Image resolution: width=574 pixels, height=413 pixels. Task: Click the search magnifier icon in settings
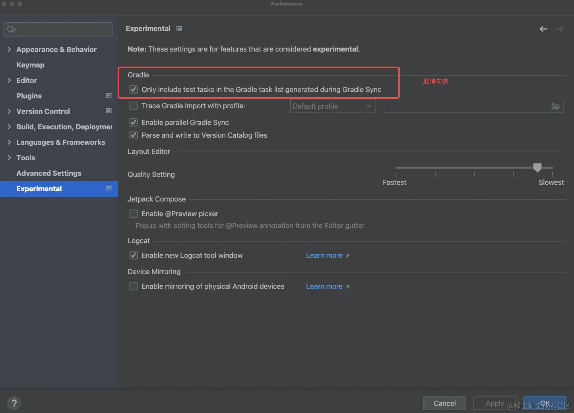[11, 29]
